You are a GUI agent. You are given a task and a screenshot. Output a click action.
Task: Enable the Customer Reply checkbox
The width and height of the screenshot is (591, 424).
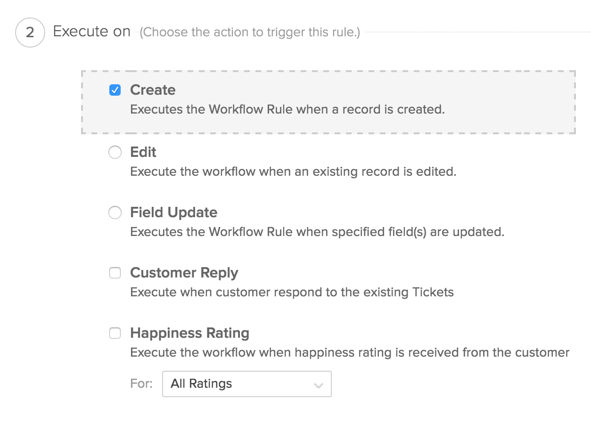(115, 273)
